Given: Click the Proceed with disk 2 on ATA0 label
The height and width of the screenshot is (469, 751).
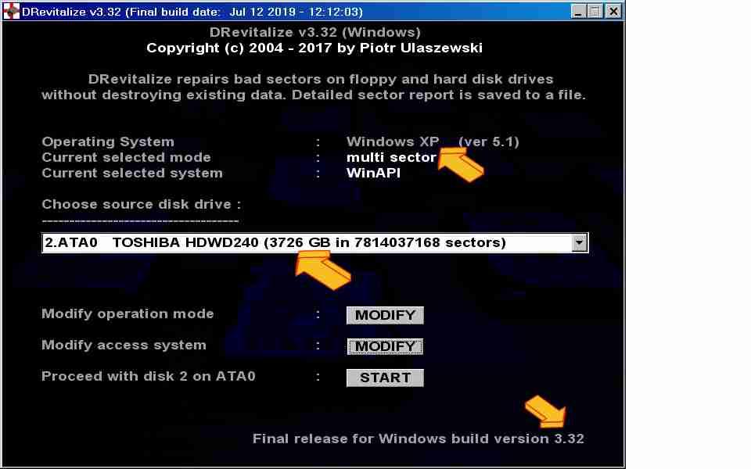Looking at the screenshot, I should tap(149, 376).
